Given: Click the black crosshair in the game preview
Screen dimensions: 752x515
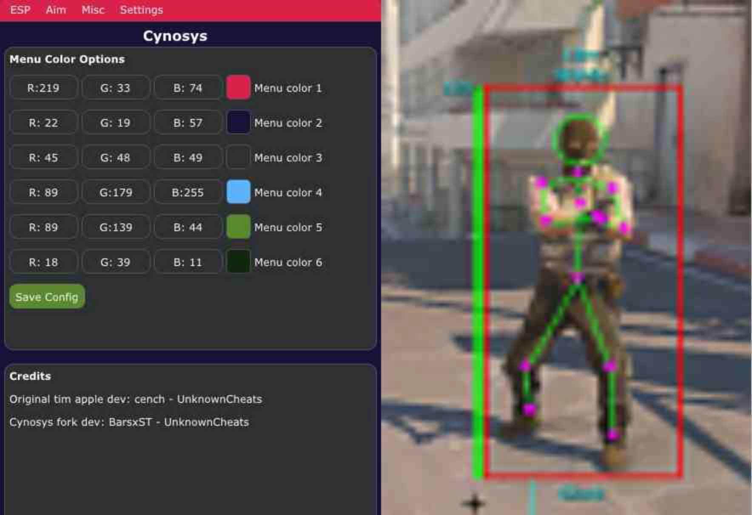Looking at the screenshot, I should (475, 503).
